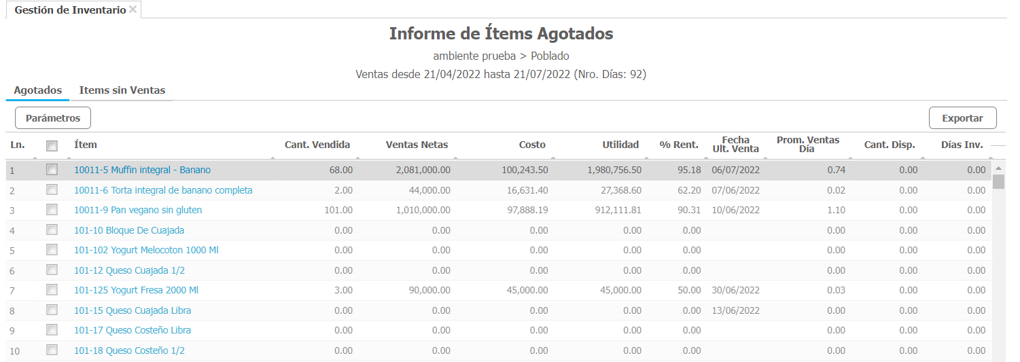Sort by Fecha Ult. Venta column
The height and width of the screenshot is (362, 1020).
735,145
